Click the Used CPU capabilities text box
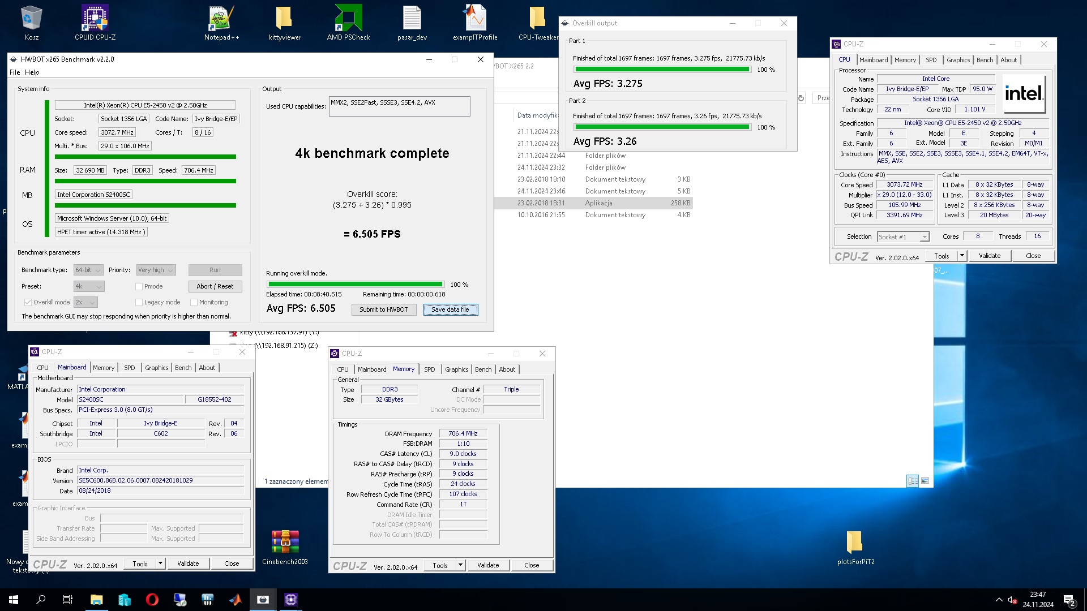The image size is (1087, 611). pos(399,106)
